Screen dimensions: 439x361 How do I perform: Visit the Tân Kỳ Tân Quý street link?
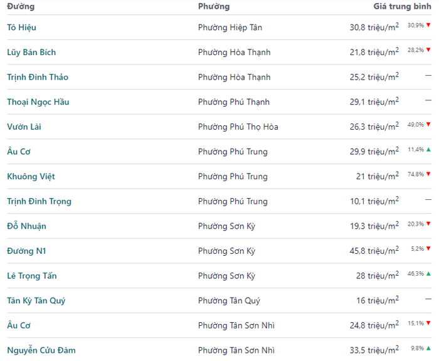click(36, 301)
